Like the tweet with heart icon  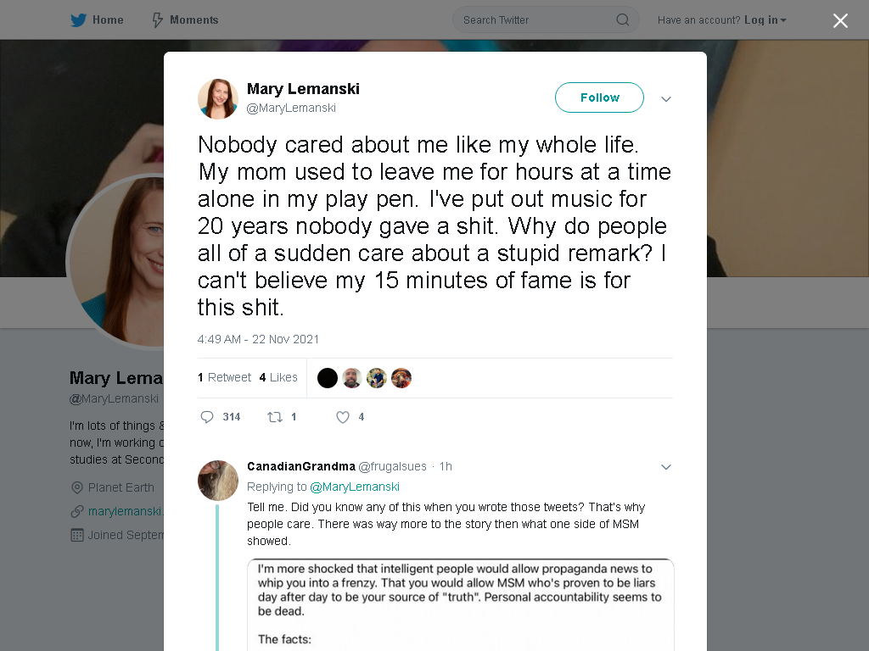pos(343,417)
